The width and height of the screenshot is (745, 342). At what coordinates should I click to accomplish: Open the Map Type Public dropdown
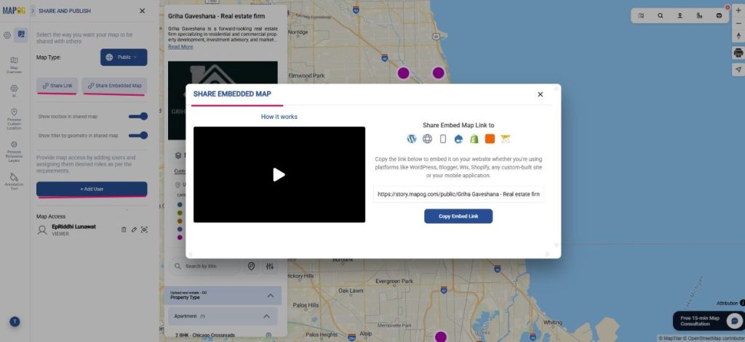124,57
